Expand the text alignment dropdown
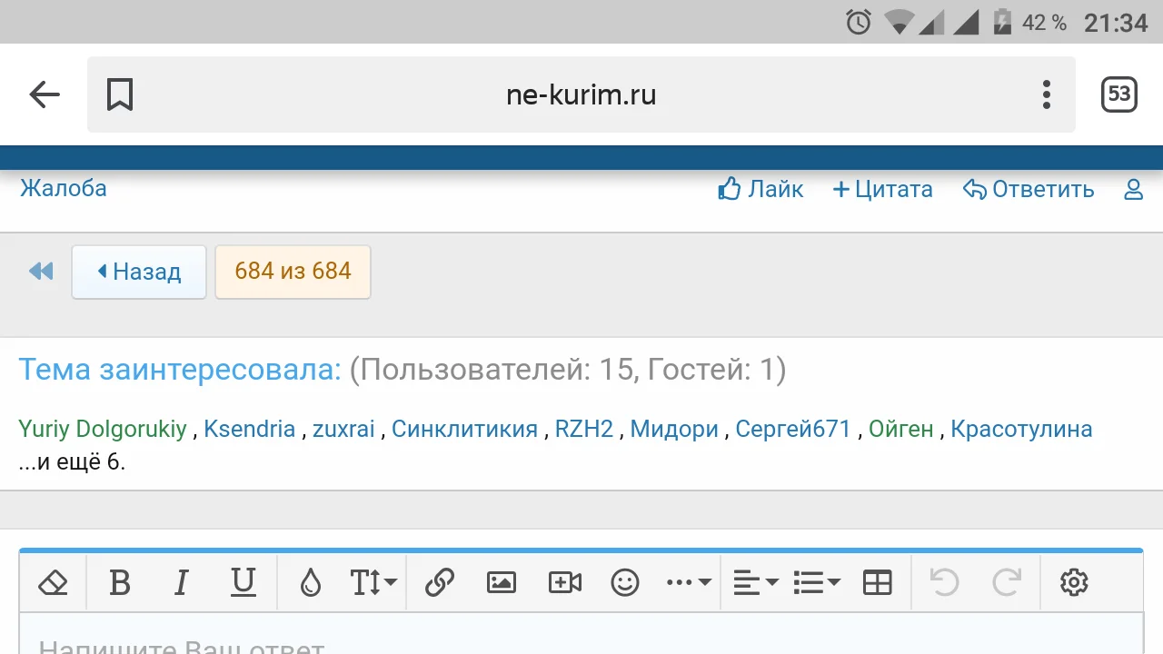The width and height of the screenshot is (1163, 654). pyautogui.click(x=754, y=582)
